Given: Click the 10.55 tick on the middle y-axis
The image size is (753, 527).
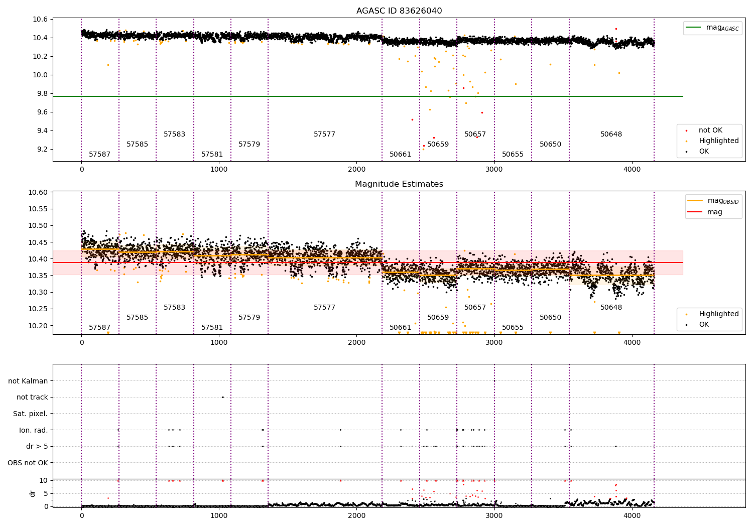Looking at the screenshot, I should pyautogui.click(x=38, y=209).
